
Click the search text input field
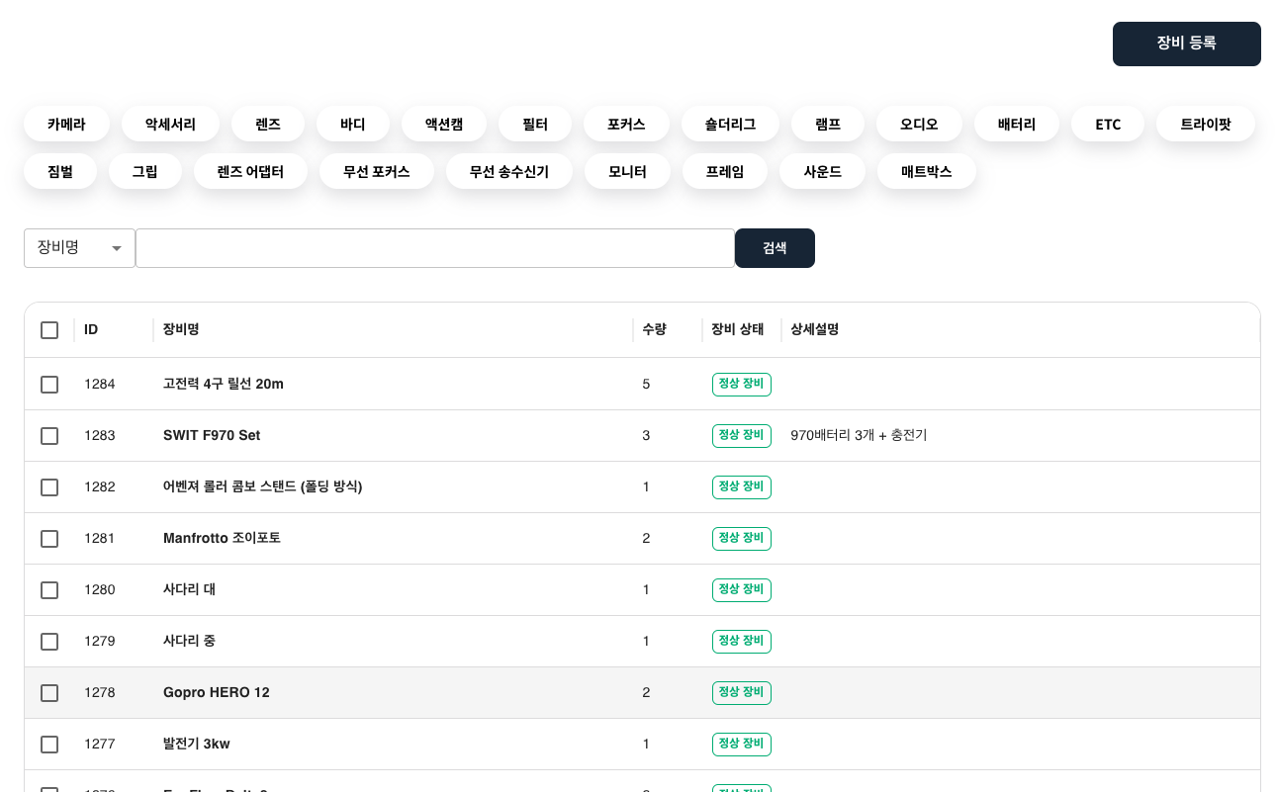pos(435,248)
